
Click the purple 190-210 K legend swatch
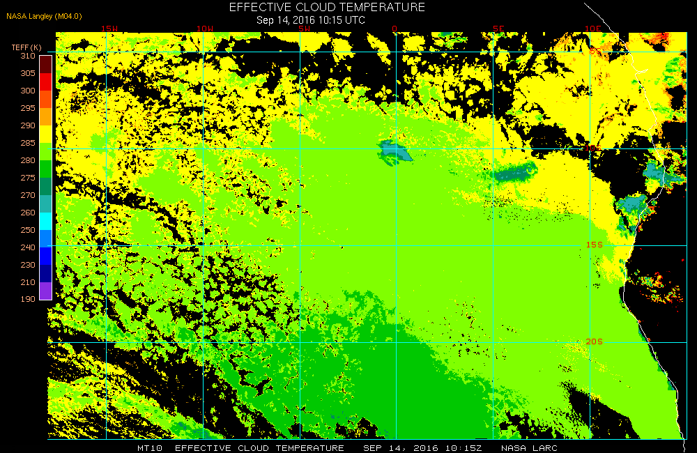46,291
